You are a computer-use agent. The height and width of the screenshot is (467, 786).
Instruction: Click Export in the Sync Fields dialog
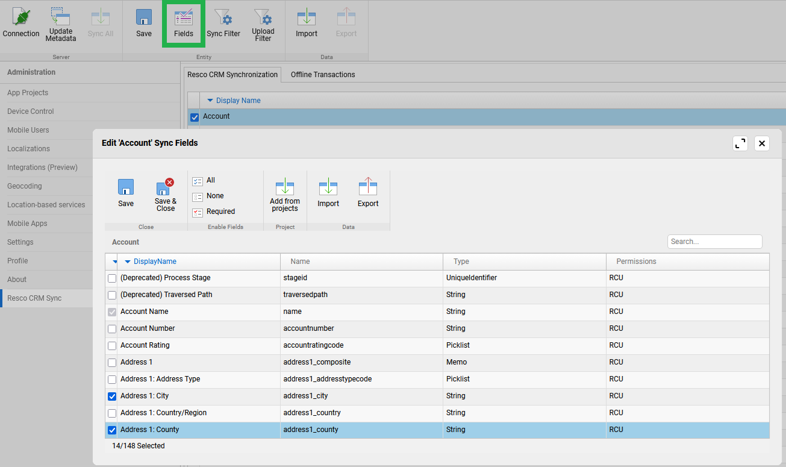click(368, 193)
